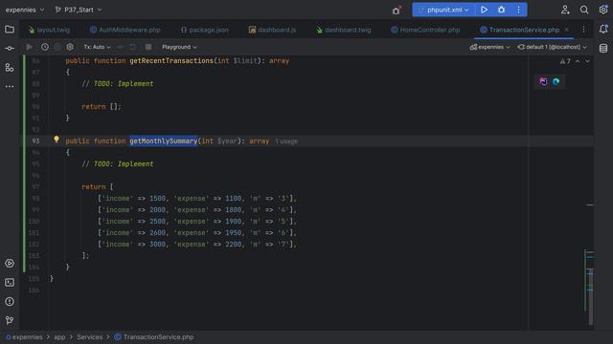The image size is (613, 344).
Task: Open in Edge browser icon
Action: tap(556, 81)
